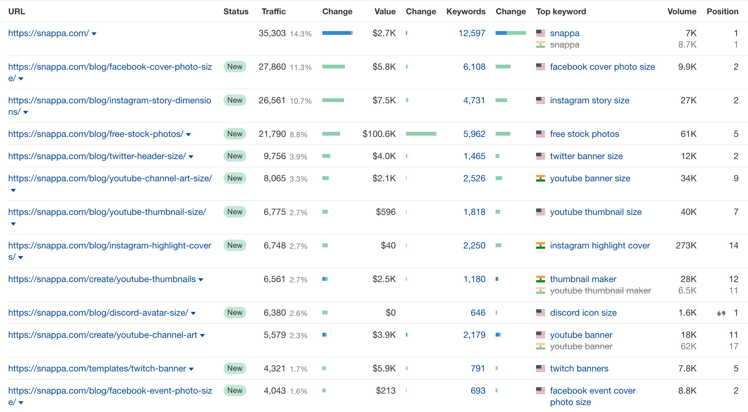This screenshot has width=748, height=412.
Task: Open top keyword 'facebook event cover photo size'
Action: point(593,396)
